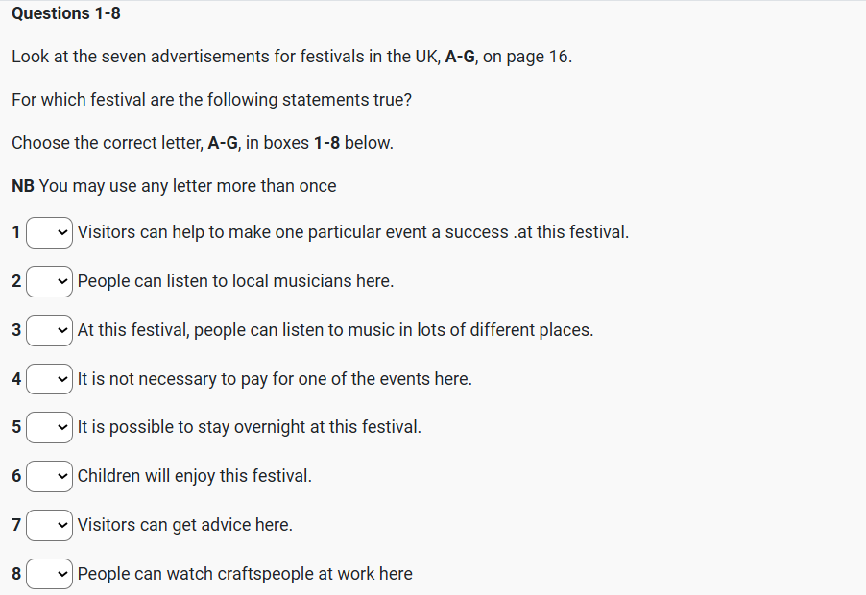The width and height of the screenshot is (866, 595).
Task: Open the answer dropdown for question 8
Action: point(50,574)
